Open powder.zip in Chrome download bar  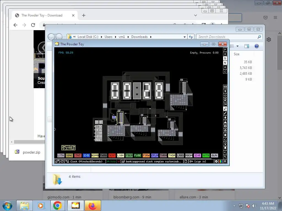(28, 152)
